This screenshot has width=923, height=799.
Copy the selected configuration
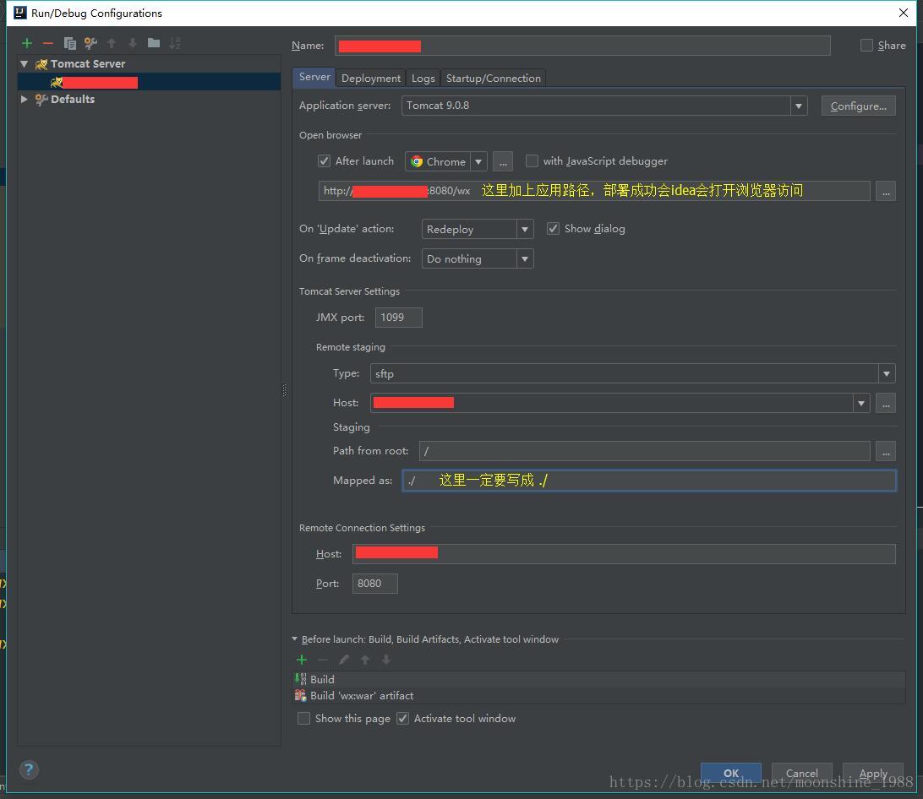pyautogui.click(x=69, y=43)
